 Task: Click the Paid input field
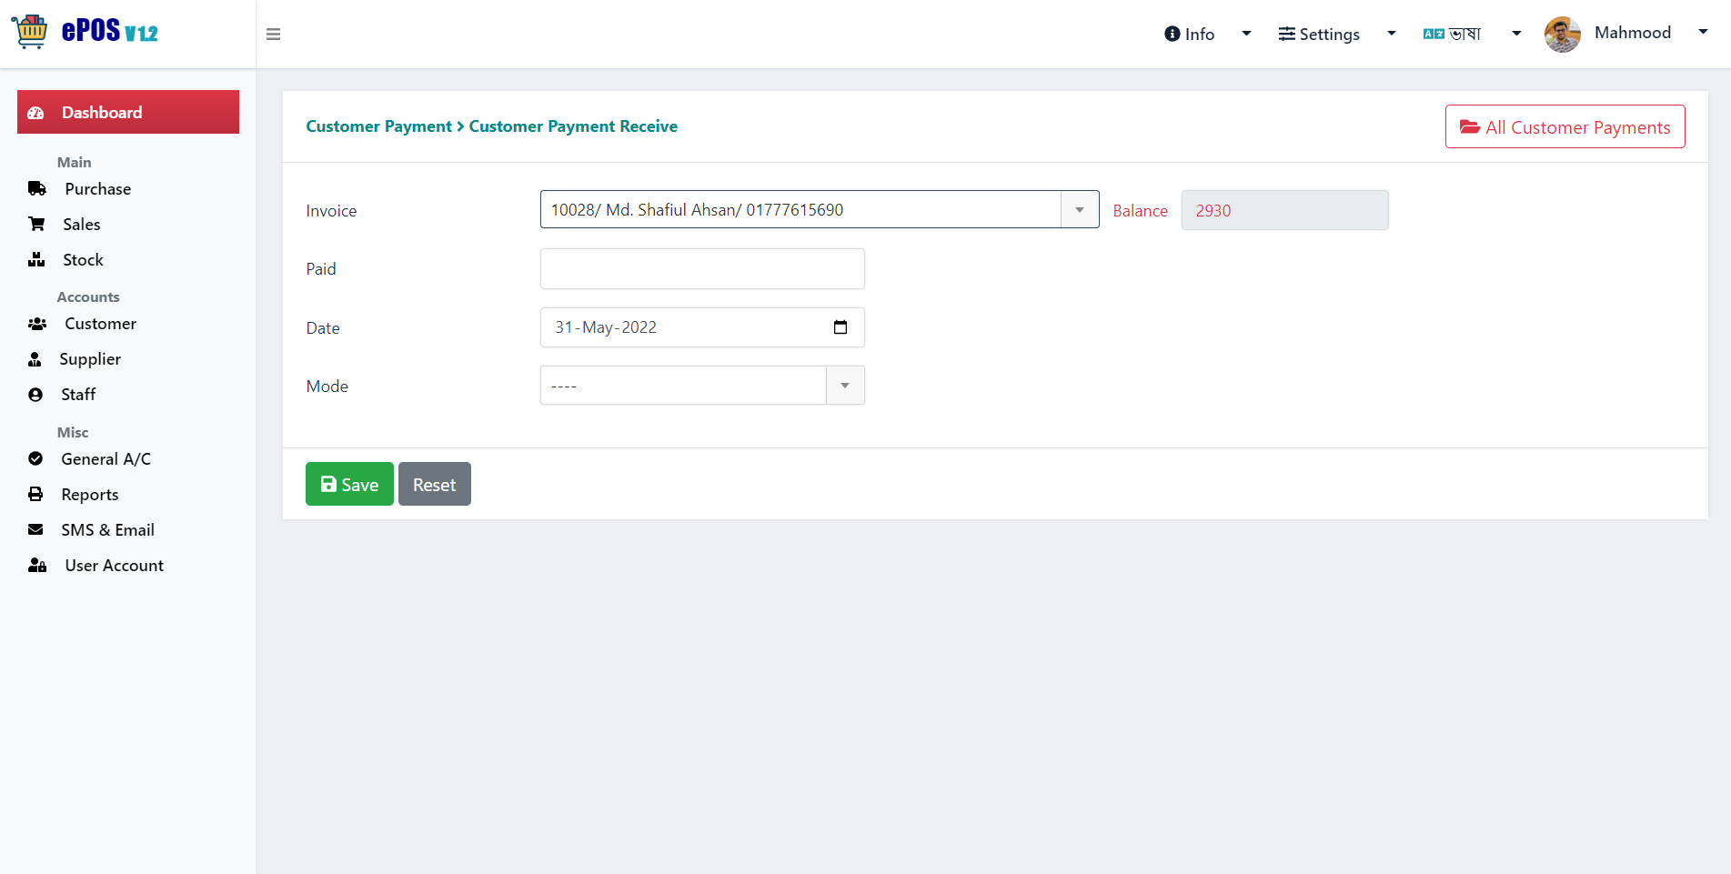(x=702, y=269)
